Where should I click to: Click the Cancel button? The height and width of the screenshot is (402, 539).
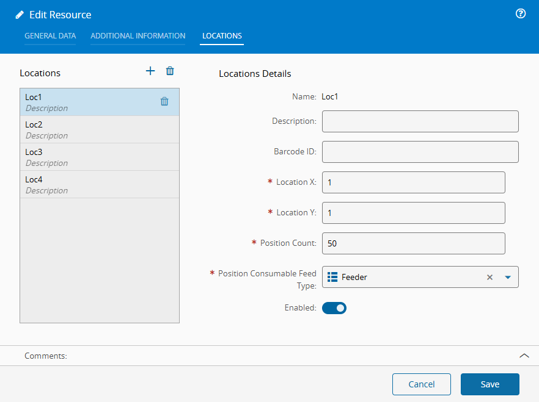pos(421,384)
